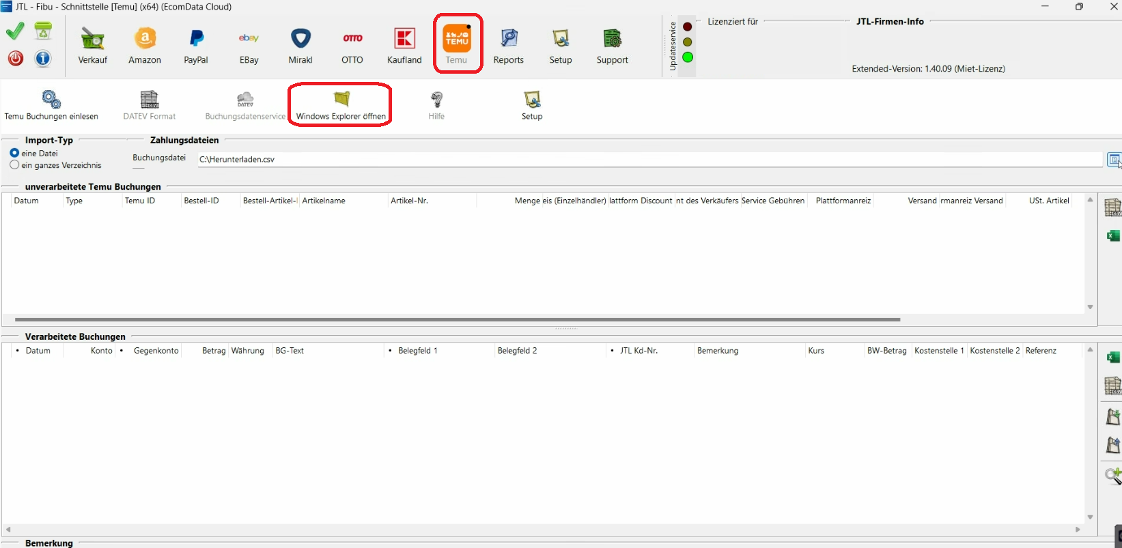Open the Support section
The image size is (1122, 548).
coord(612,46)
